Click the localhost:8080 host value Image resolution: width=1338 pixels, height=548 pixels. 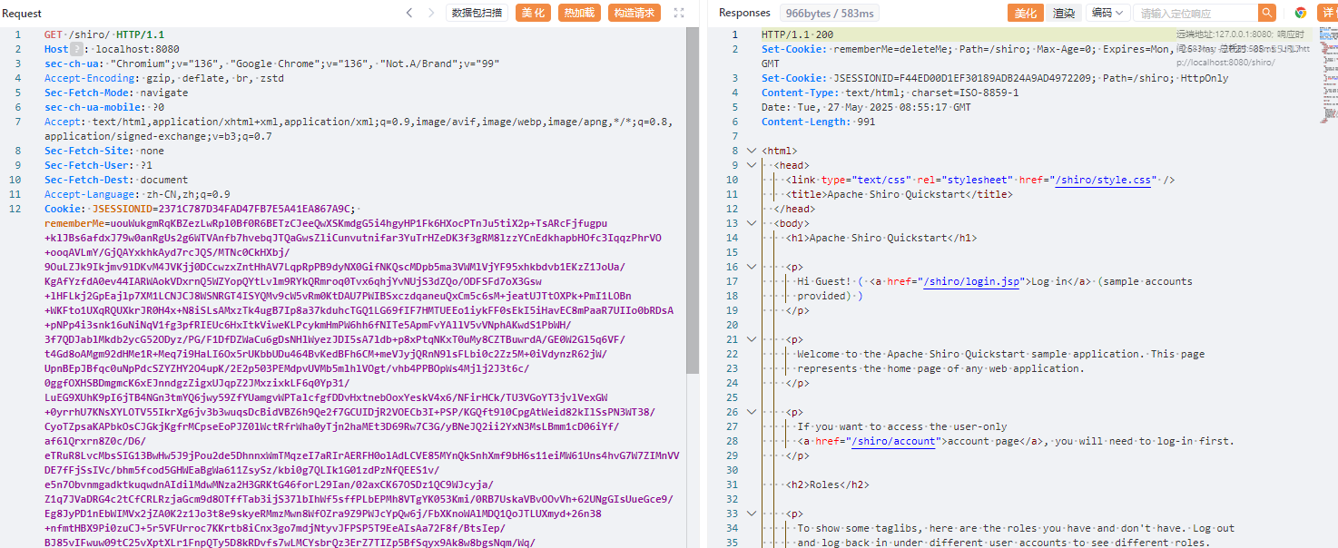pos(137,49)
